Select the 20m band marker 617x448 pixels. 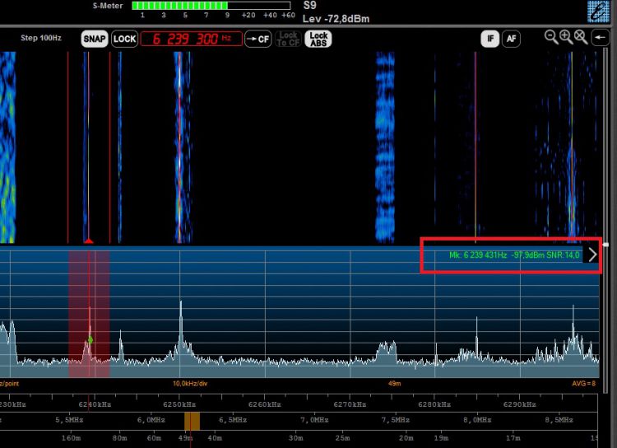pos(406,438)
